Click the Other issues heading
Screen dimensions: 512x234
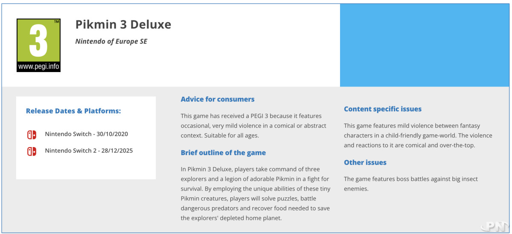tap(365, 162)
